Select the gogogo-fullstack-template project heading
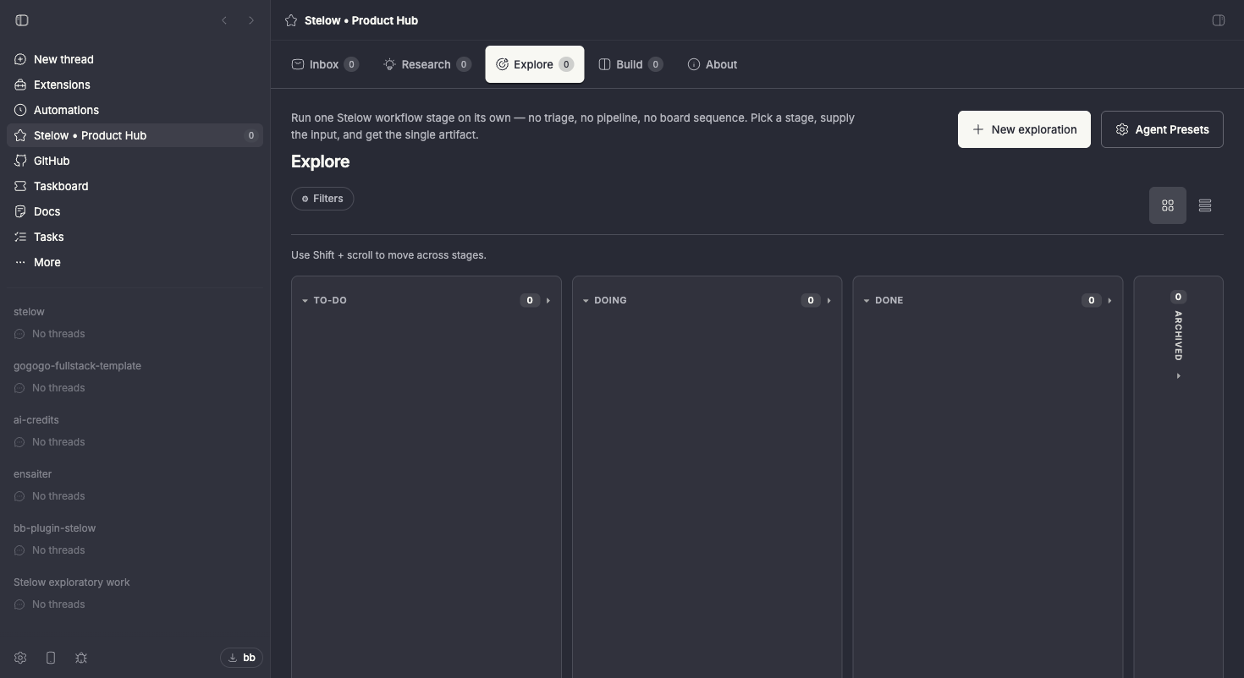 [77, 366]
